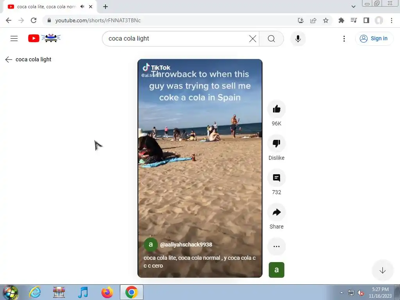Search with your voice microphone
Screen dimensions: 400x300
[x=298, y=39]
